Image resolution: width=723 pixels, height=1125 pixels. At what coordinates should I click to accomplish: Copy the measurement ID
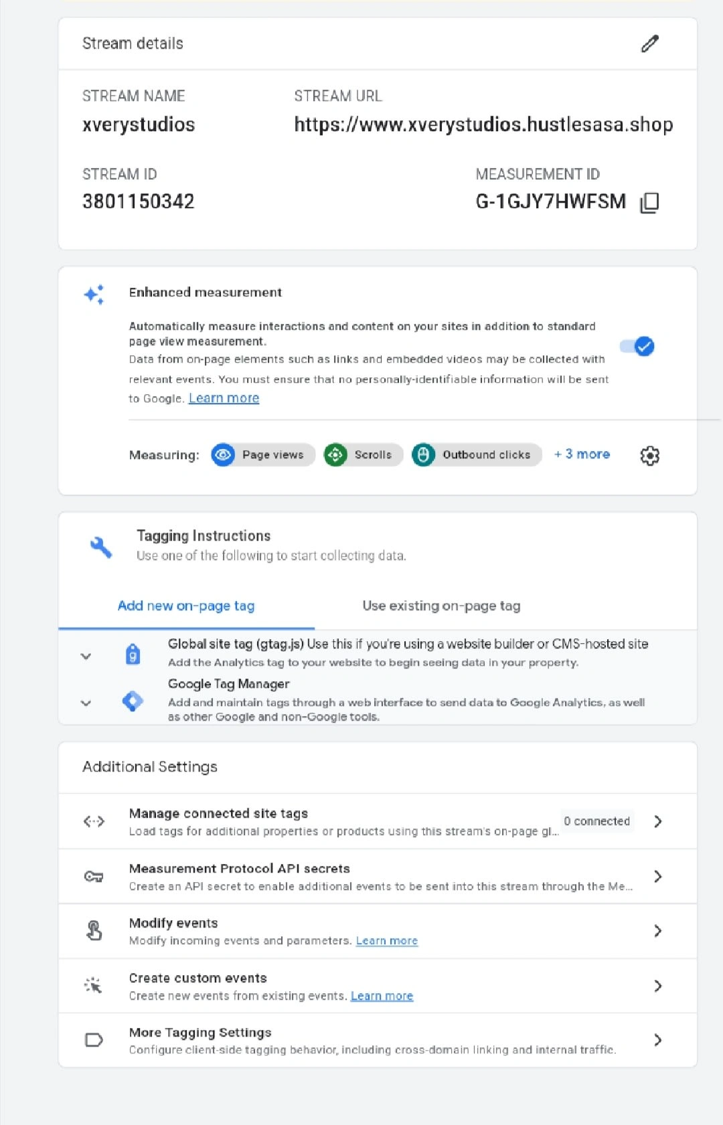click(x=649, y=202)
